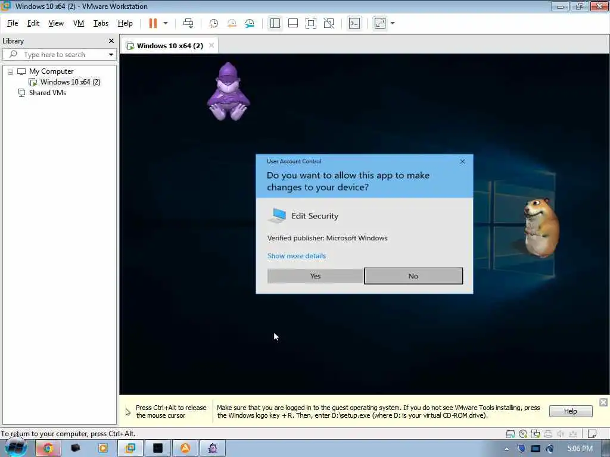Click the USB controller status icon
610x457 pixels.
click(573, 434)
